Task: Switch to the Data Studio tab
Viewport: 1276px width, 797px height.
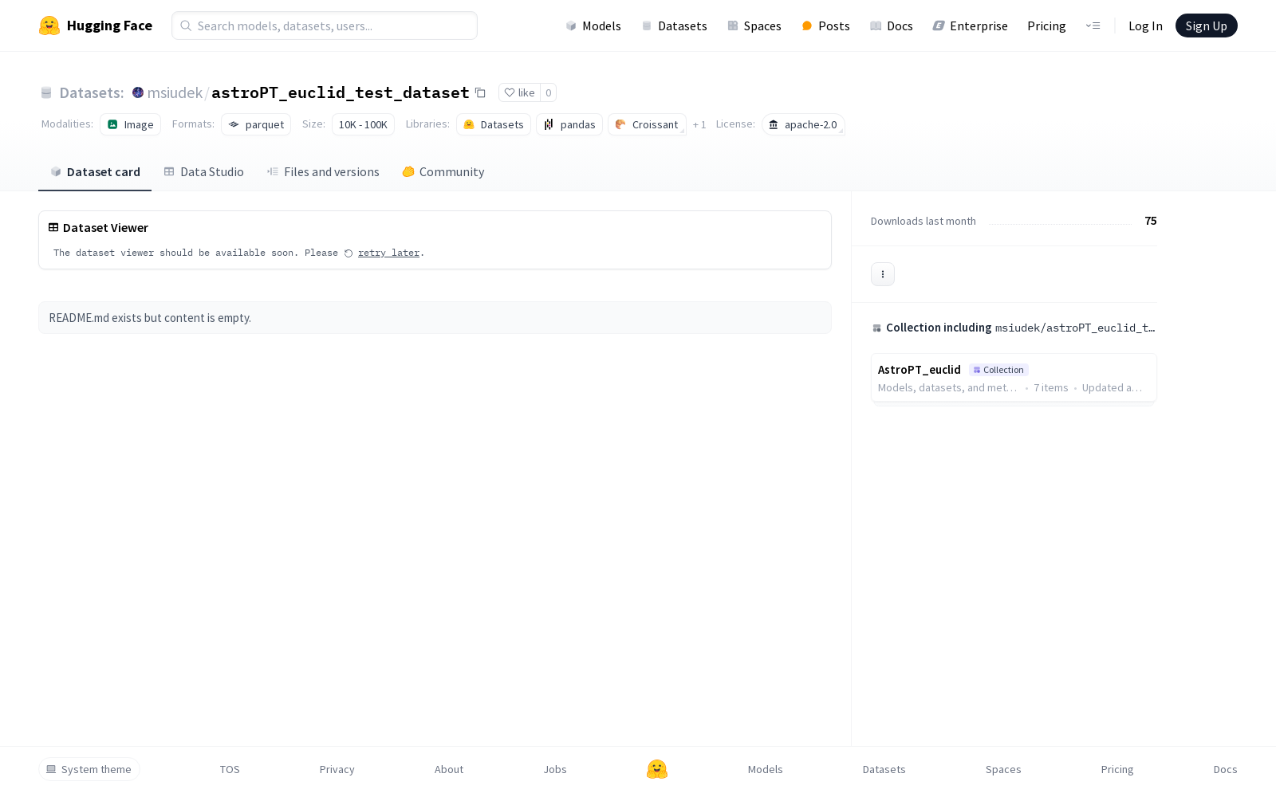Action: coord(203,171)
